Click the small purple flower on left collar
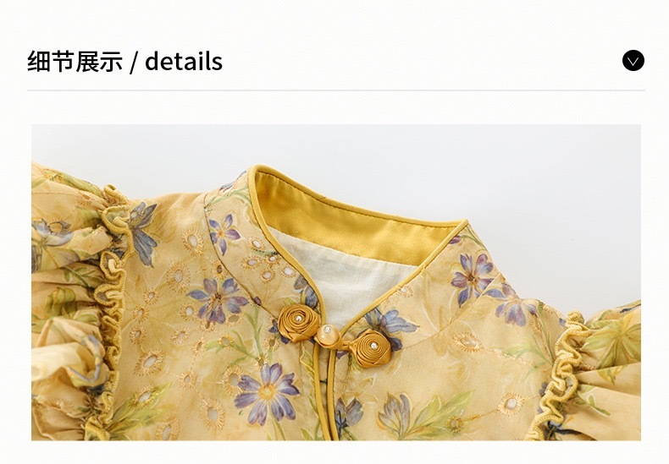The width and height of the screenshot is (669, 464). pyautogui.click(x=224, y=233)
